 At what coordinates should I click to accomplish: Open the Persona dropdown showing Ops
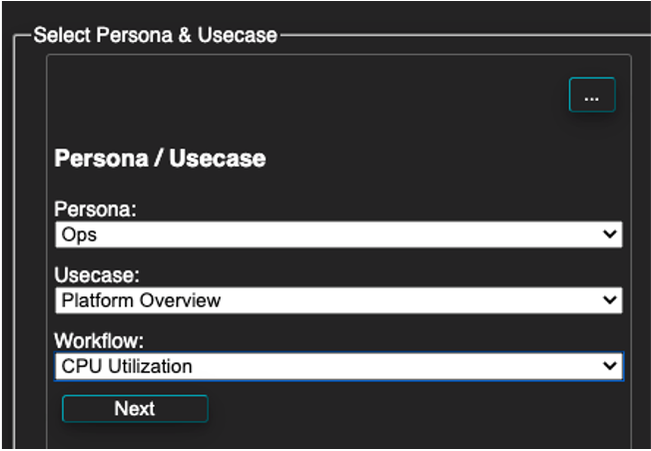[x=338, y=234]
